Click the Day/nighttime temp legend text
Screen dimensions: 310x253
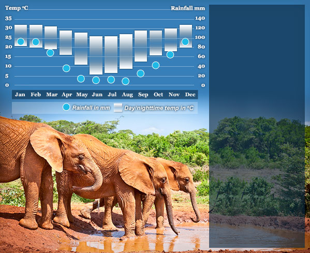click(159, 108)
